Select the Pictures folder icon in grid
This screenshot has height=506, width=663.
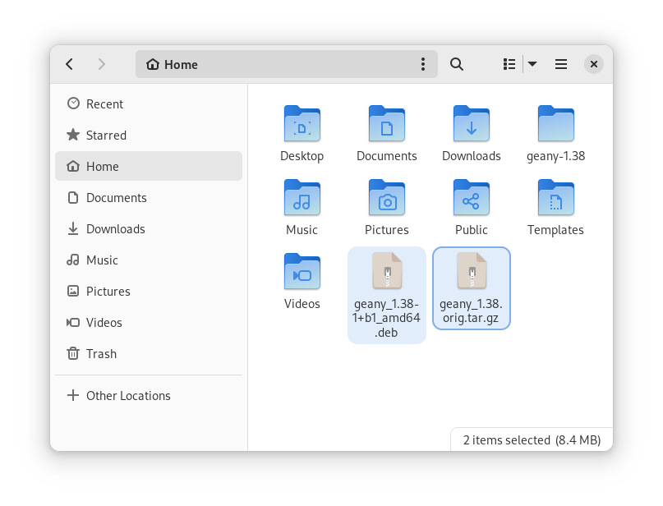click(x=387, y=197)
